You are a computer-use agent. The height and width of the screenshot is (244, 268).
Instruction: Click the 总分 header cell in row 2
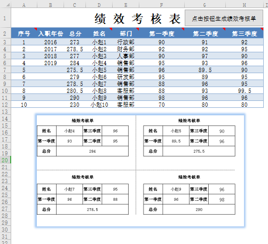point(75,34)
